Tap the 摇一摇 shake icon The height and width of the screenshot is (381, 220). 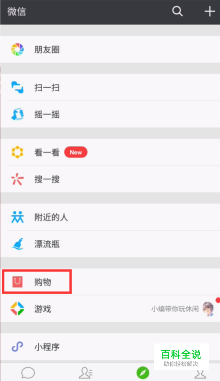pos(18,114)
